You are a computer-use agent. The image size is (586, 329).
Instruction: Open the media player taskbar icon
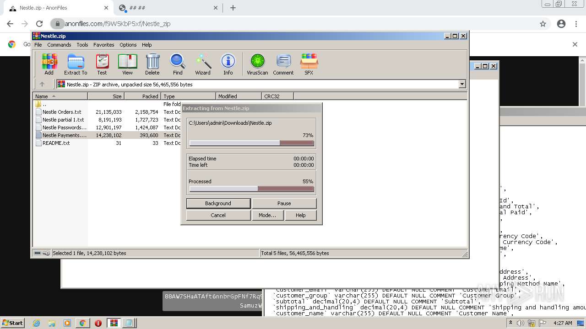[67, 323]
